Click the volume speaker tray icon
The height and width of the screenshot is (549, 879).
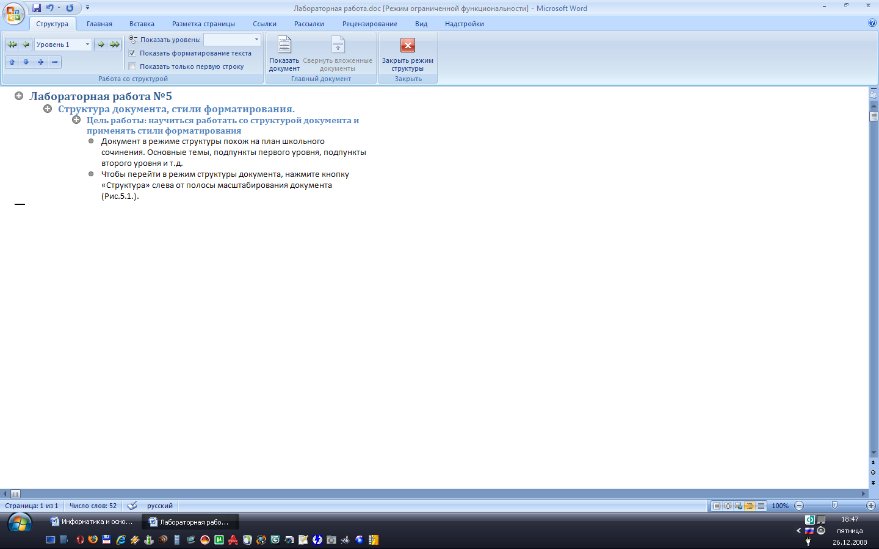[821, 531]
